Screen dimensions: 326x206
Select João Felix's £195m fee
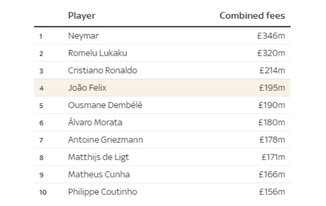point(272,88)
